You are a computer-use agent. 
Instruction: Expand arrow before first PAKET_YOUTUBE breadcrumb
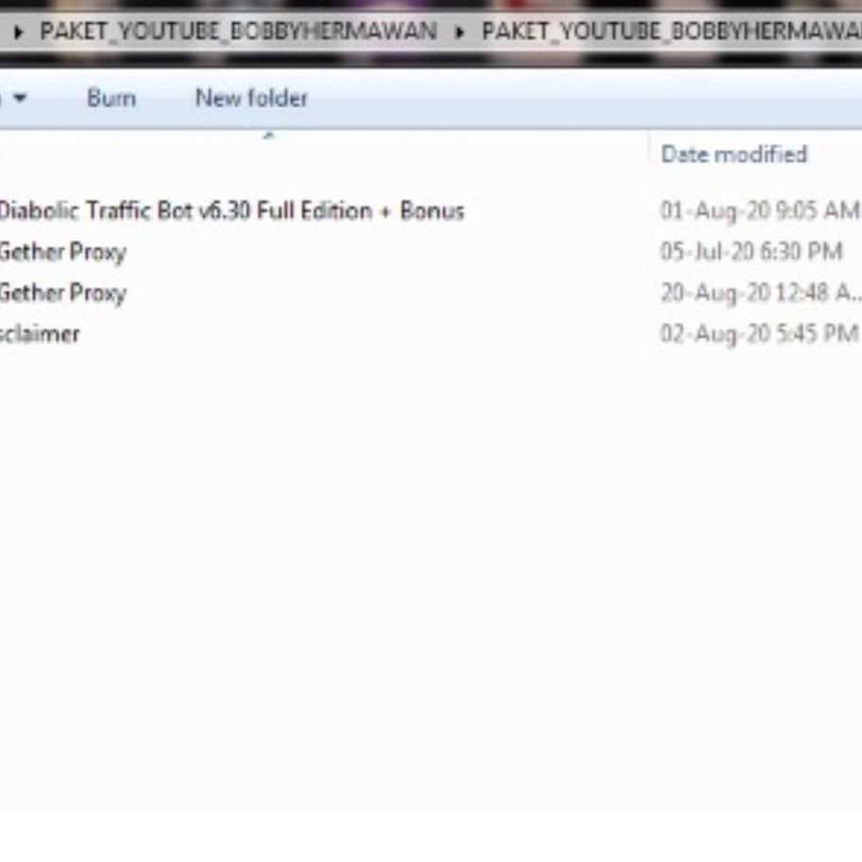point(18,32)
